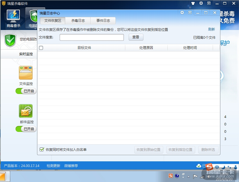Click the 查看 button
Viewport: 239px width, 182px height.
pyautogui.click(x=136, y=37)
